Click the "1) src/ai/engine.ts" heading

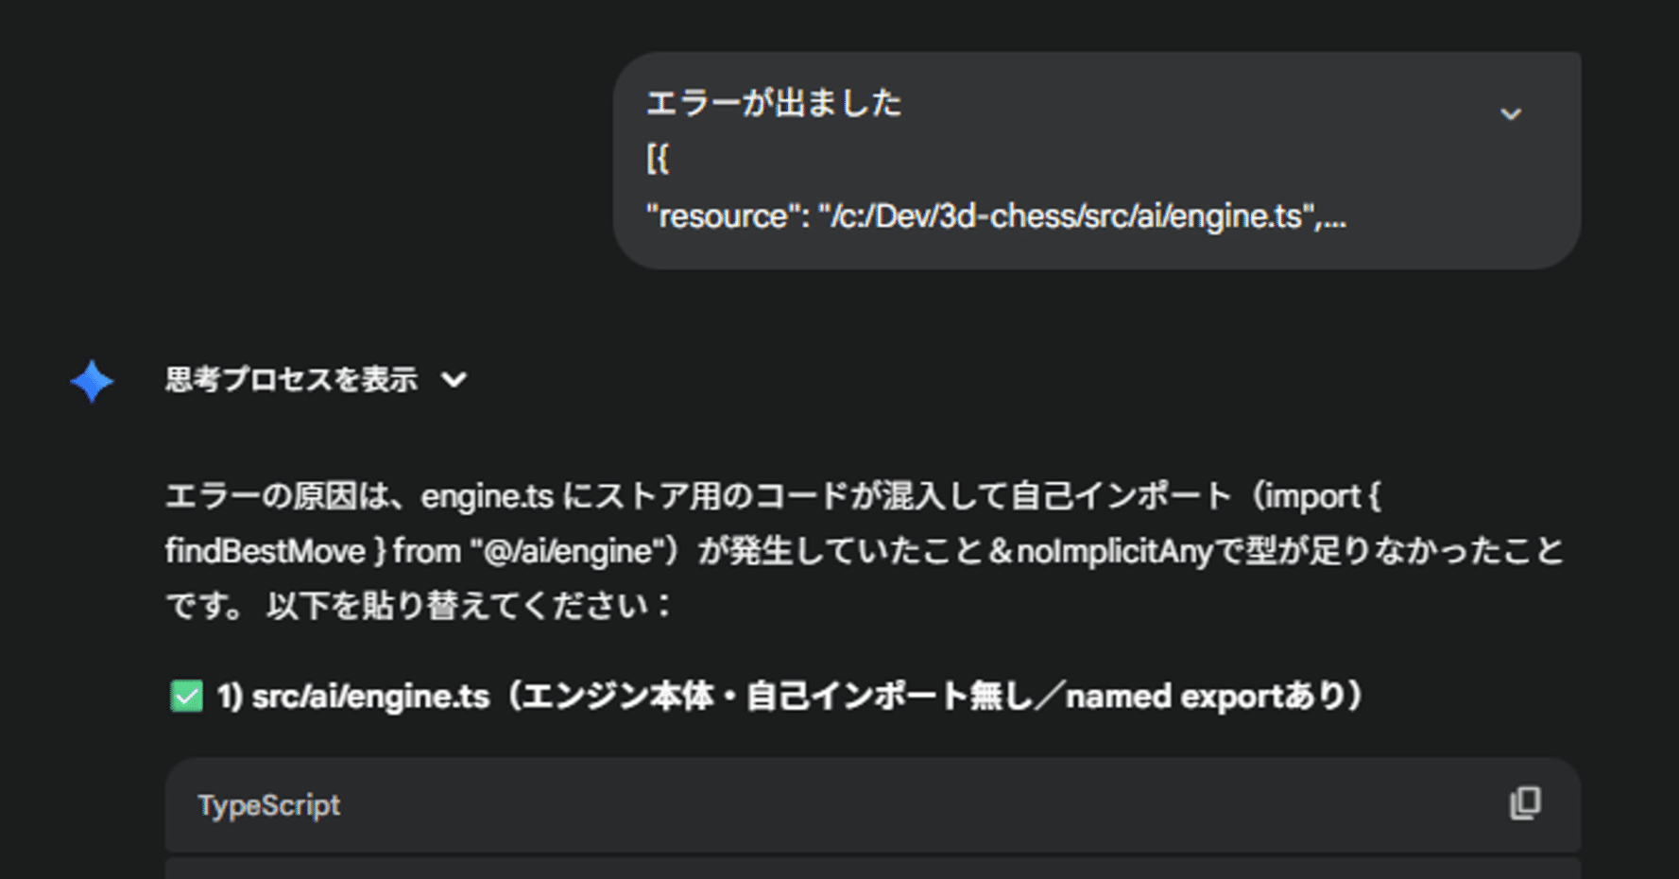coord(353,697)
